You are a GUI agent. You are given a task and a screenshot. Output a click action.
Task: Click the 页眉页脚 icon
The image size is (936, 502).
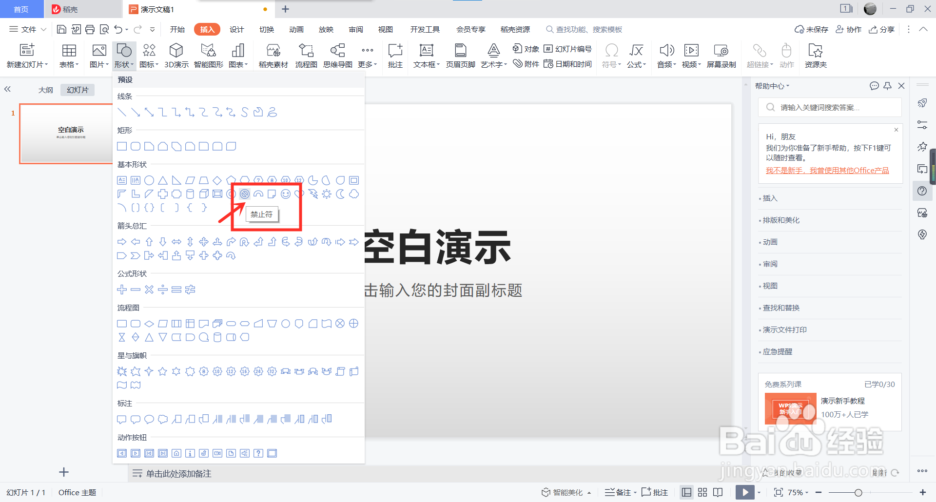(460, 56)
